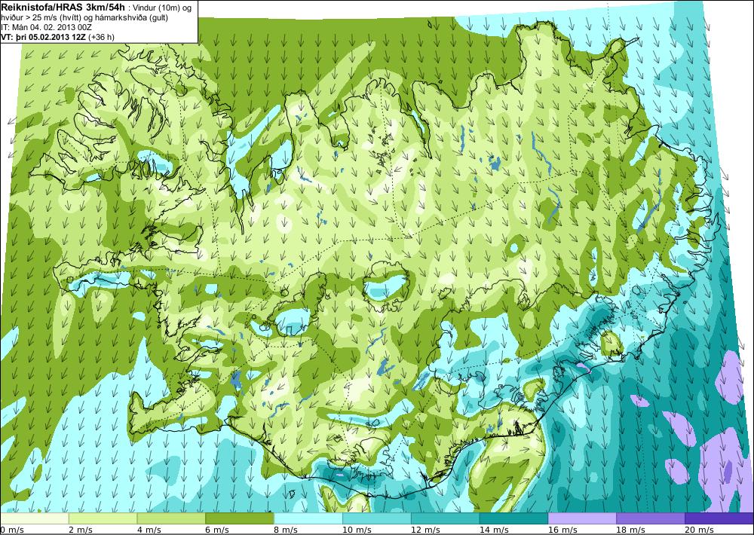Click the "14 m/s" legend label
754x535 pixels.
click(x=494, y=530)
